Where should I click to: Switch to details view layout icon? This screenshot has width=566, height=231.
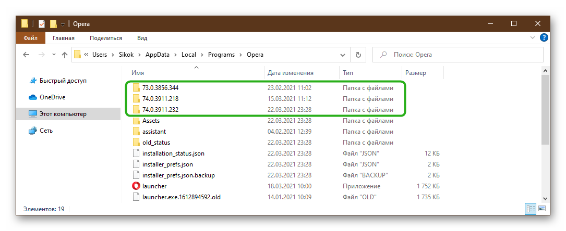(531, 209)
